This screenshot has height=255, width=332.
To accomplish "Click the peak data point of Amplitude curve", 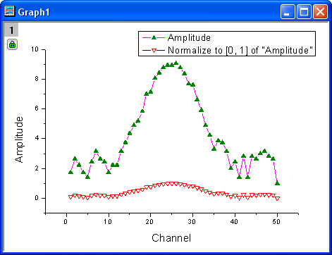I will pyautogui.click(x=176, y=63).
